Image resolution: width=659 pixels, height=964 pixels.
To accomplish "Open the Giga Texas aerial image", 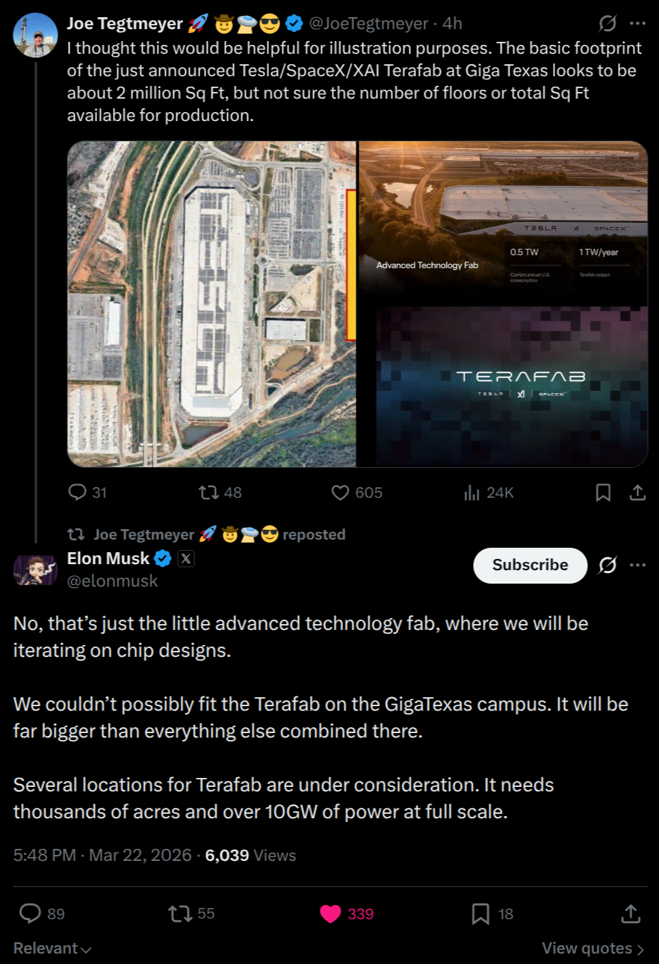I will tap(211, 304).
